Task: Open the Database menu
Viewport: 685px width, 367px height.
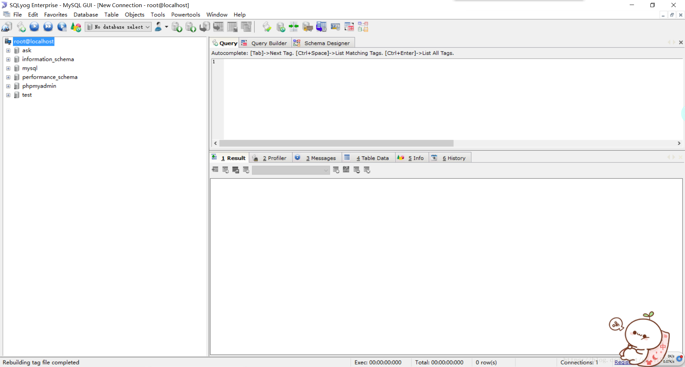Action: coord(86,15)
